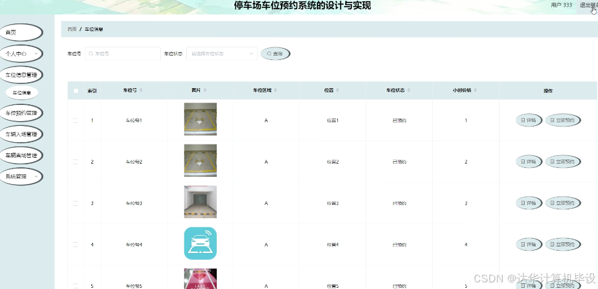Click the search magnifier in 车位号 field
Screen dimensions: 598x289
point(91,54)
